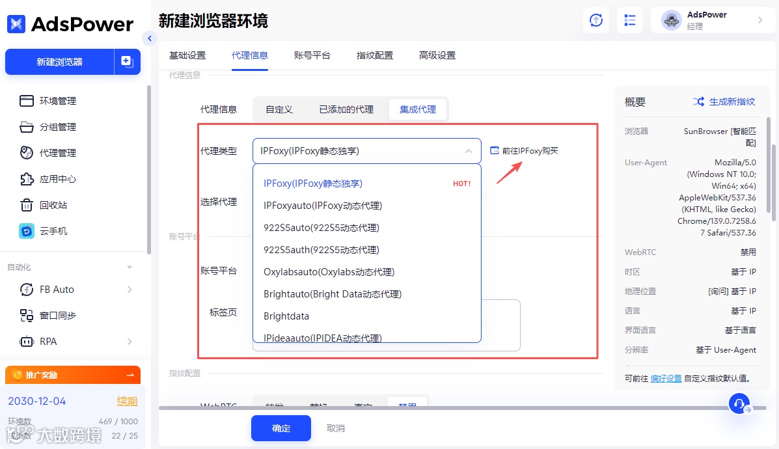The width and height of the screenshot is (779, 449).
Task: Click the task list icon in header
Action: pyautogui.click(x=629, y=20)
